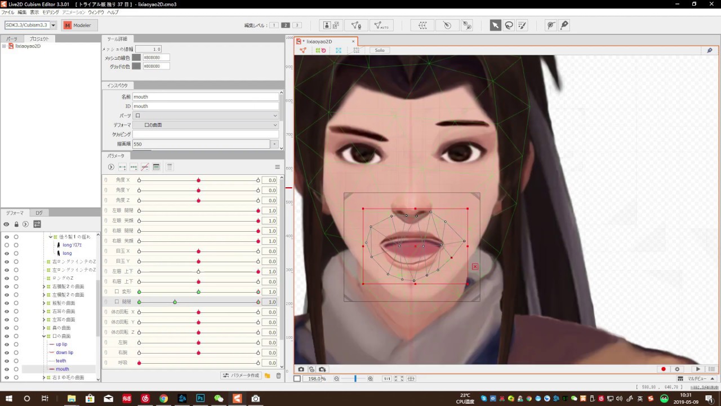Open the SDK3.3/Cubism3.3 target dropdown
The width and height of the screenshot is (721, 406).
pyautogui.click(x=31, y=25)
